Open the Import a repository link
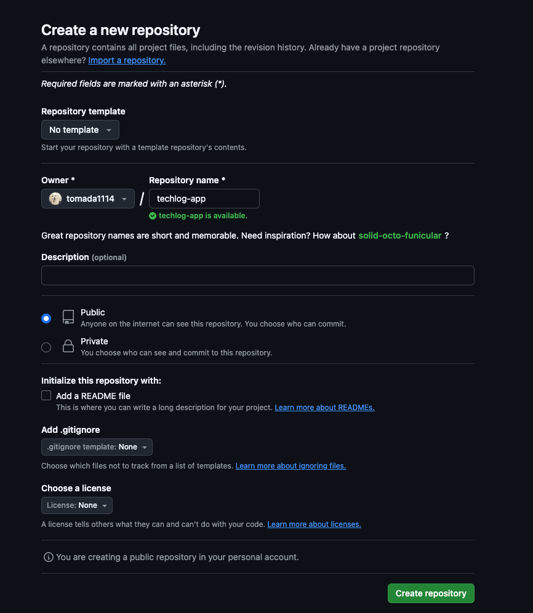The image size is (533, 613). [127, 60]
